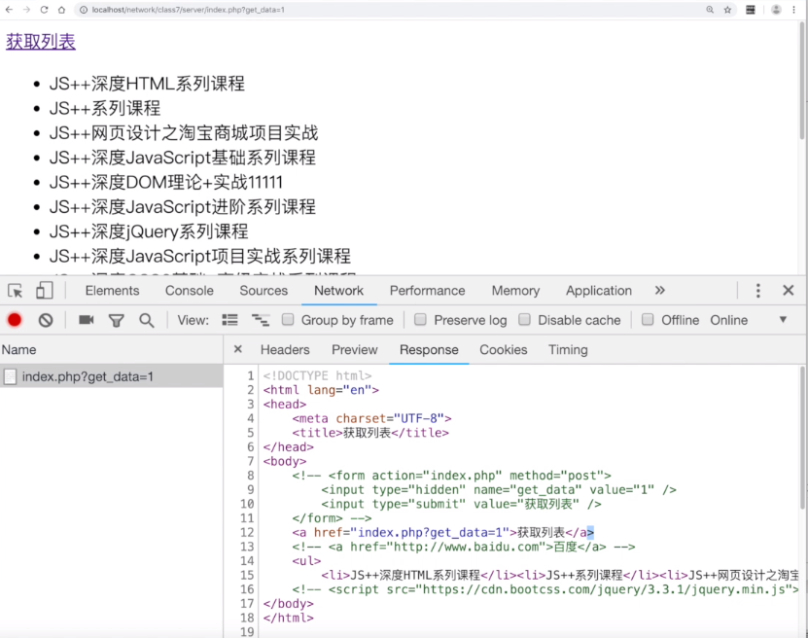Screen dimensions: 808x638
Task: Click the meta charset line in response
Action: pyautogui.click(x=371, y=418)
